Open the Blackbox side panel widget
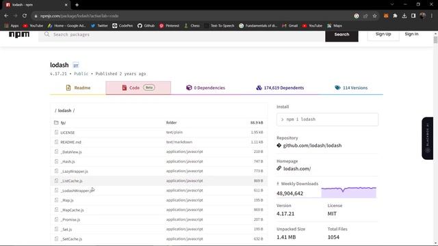This screenshot has height=246, width=438. click(x=427, y=138)
